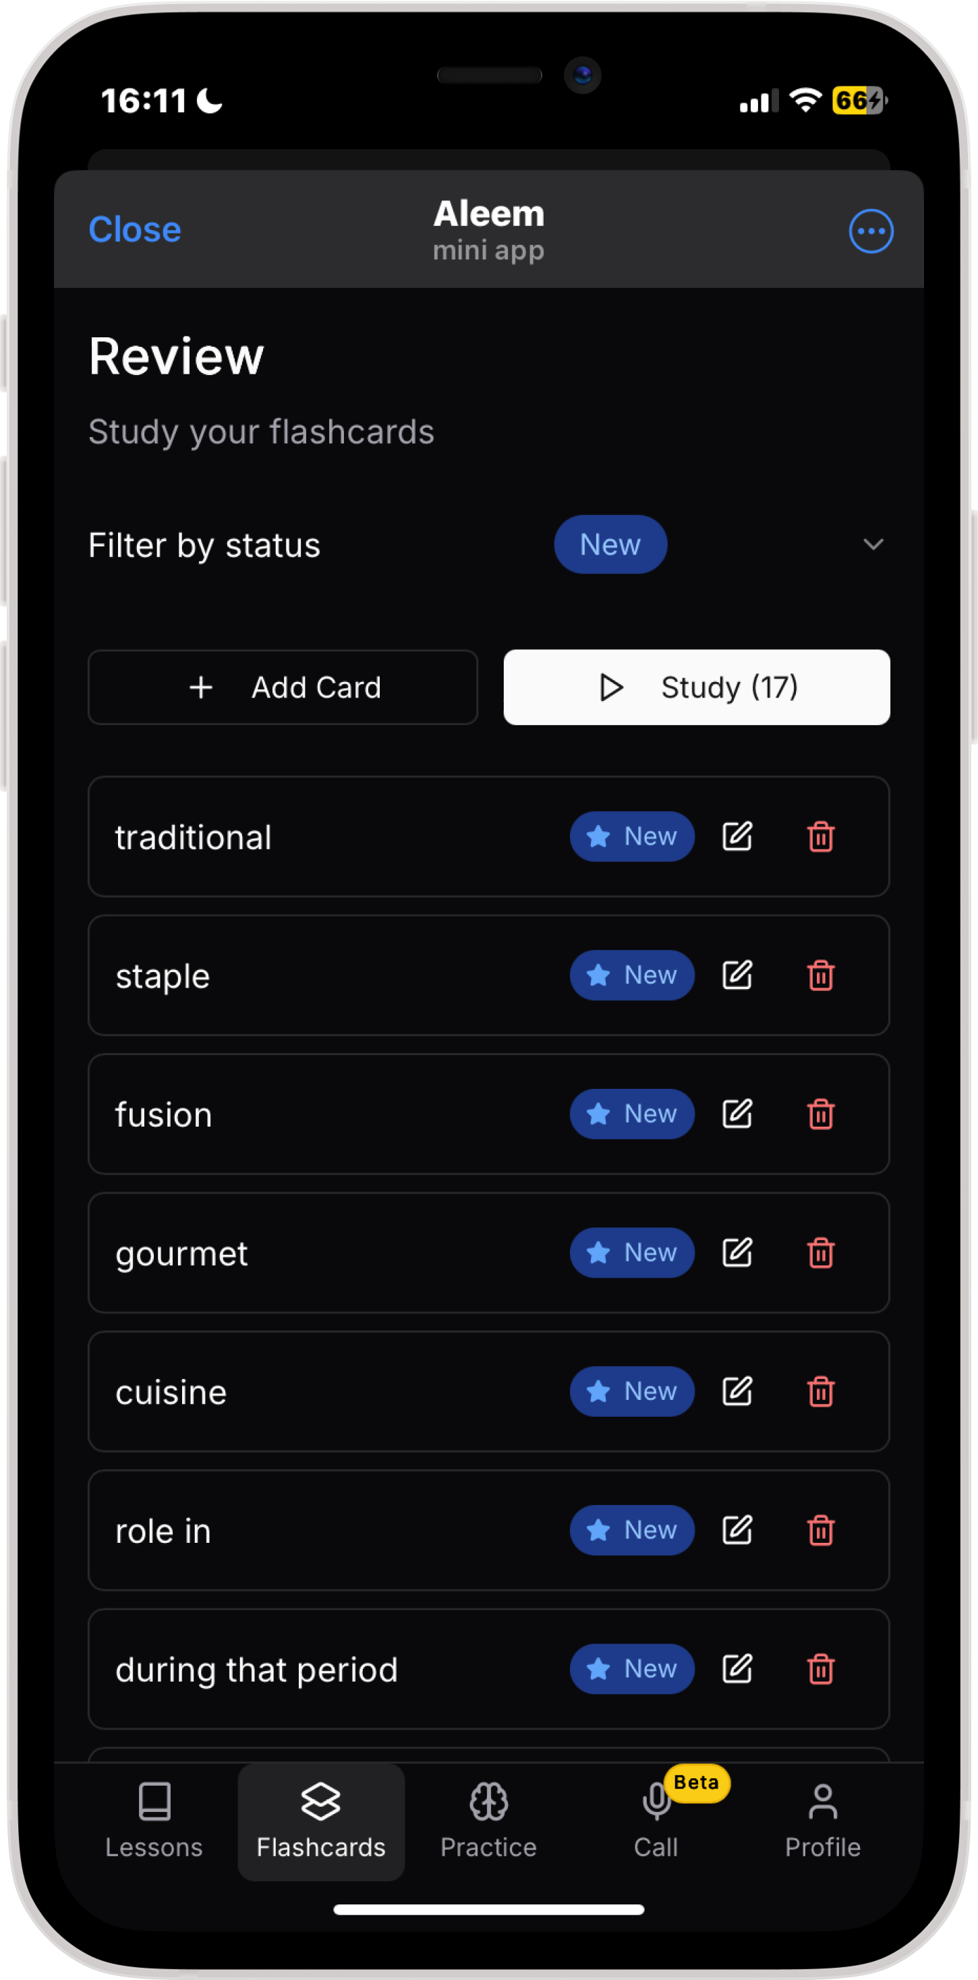Switch to the Lessons tab
Screen dimensions: 978x1980
coord(154,1821)
